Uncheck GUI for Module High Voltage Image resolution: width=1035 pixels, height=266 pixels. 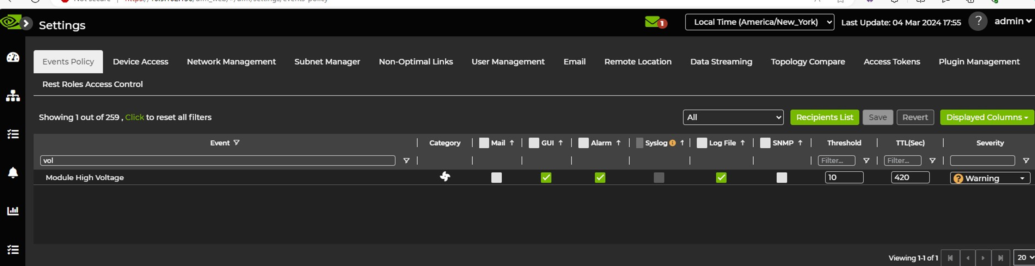546,178
